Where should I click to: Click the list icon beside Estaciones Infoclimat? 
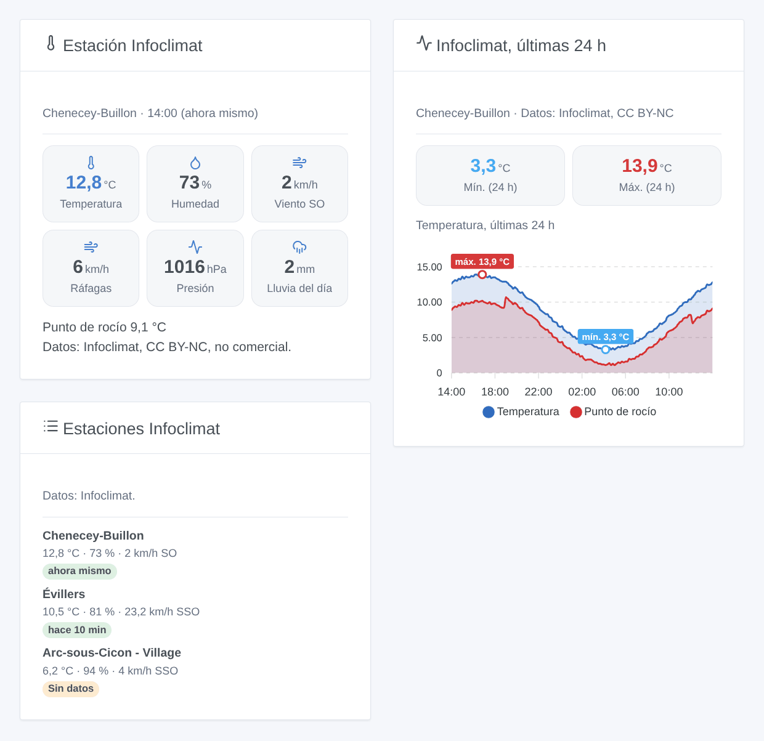click(51, 426)
